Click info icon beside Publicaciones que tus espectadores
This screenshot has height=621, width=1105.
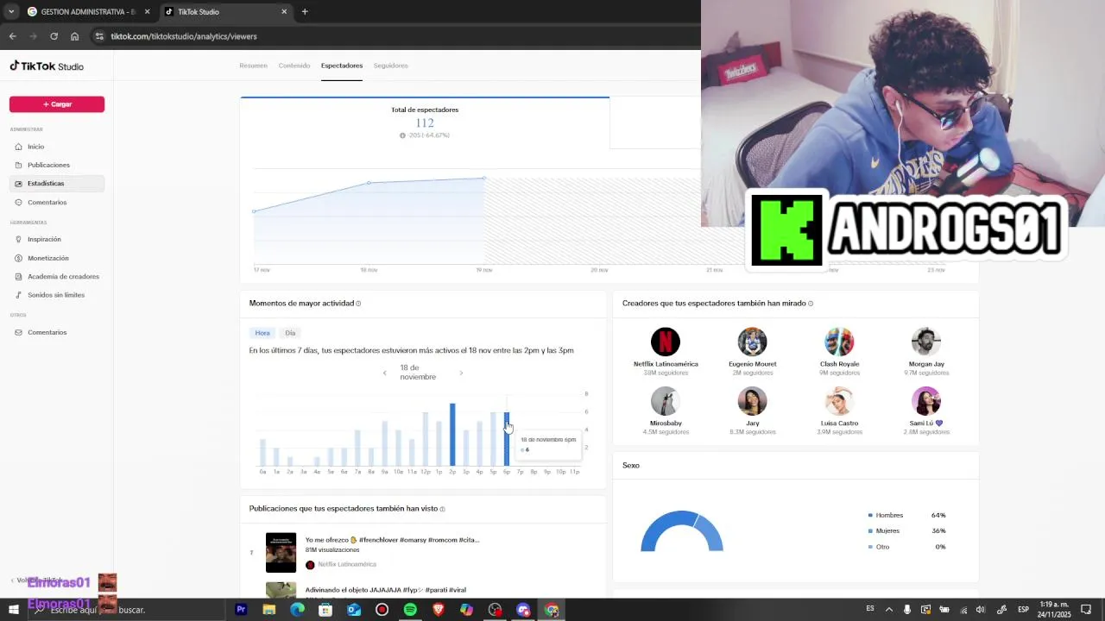443,509
